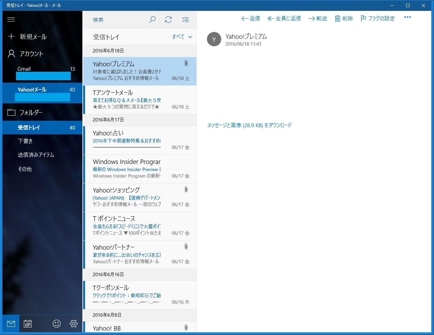The width and height of the screenshot is (434, 335).
Task: Click attachment clip on Yahoo! BB mail
Action: tap(186, 327)
